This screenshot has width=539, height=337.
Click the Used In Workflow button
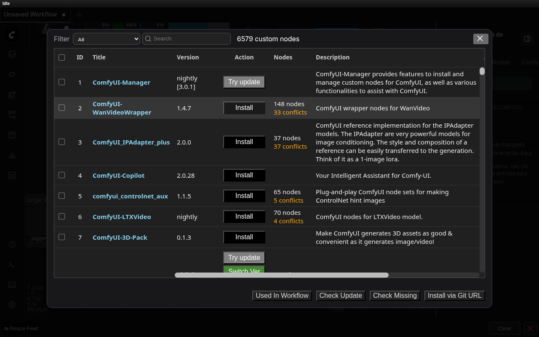(x=282, y=296)
